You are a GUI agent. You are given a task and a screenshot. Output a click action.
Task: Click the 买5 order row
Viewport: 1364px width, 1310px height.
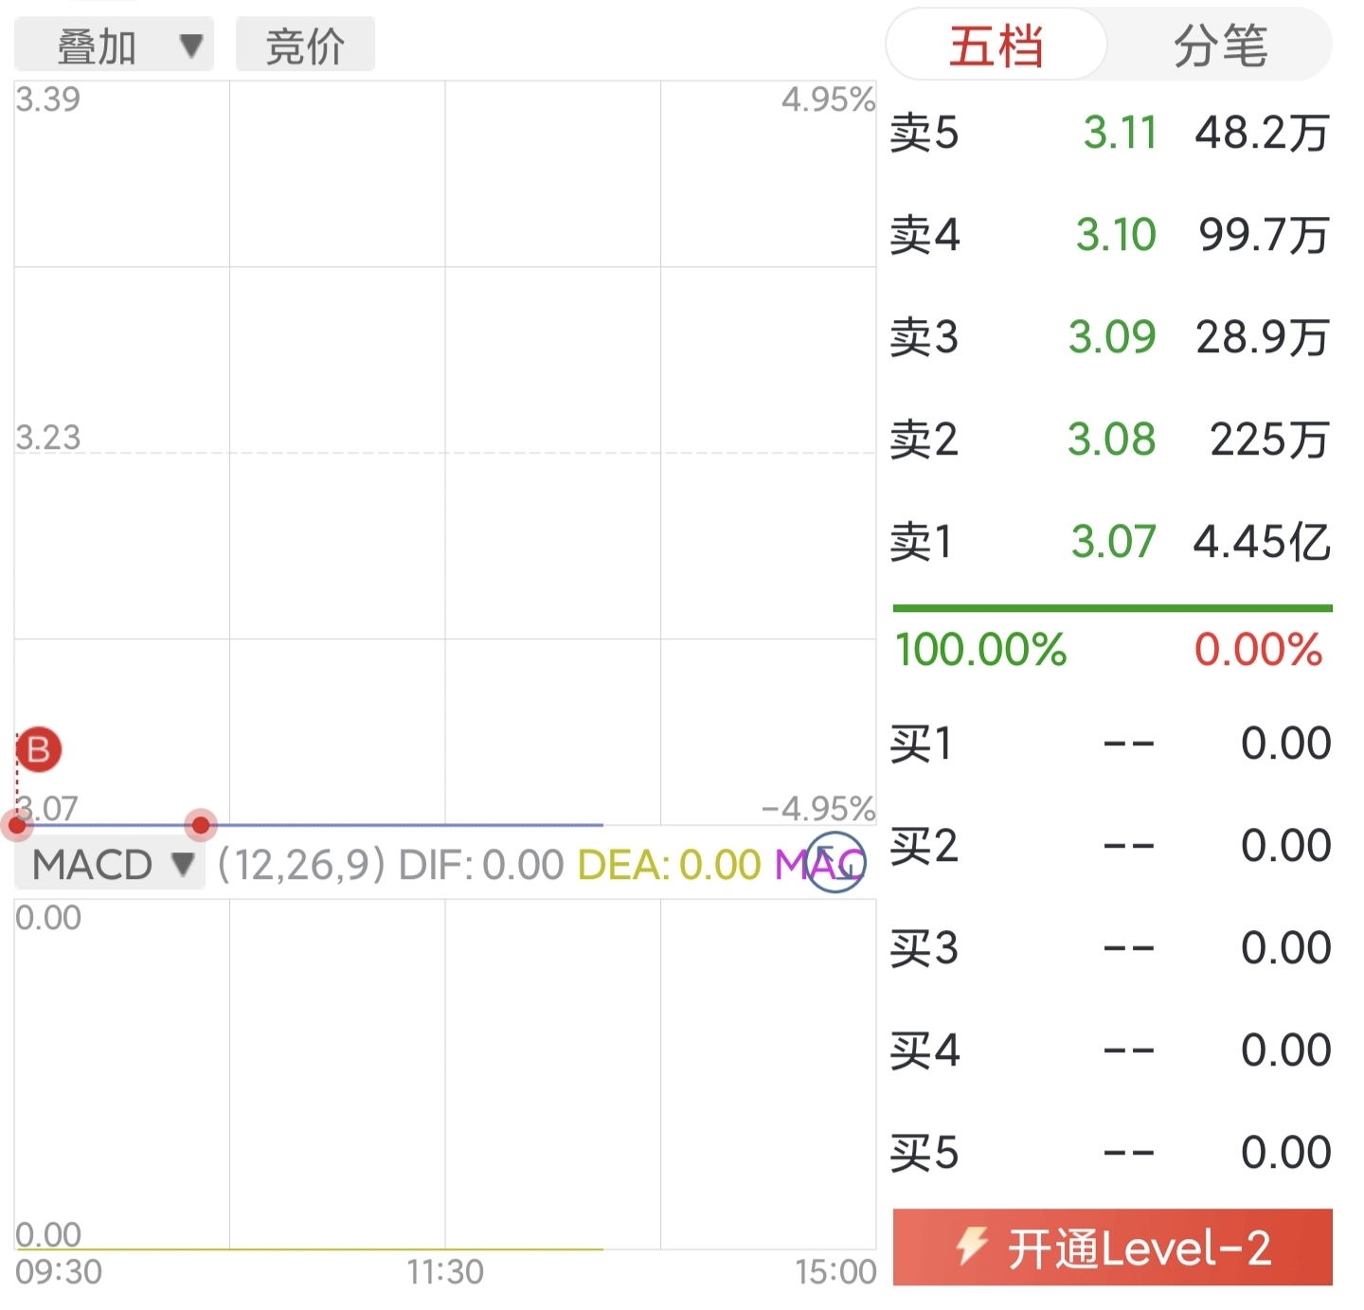[1110, 1153]
